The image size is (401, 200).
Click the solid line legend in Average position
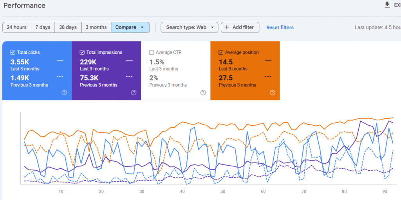(268, 61)
